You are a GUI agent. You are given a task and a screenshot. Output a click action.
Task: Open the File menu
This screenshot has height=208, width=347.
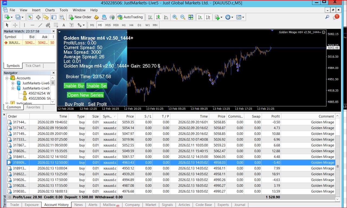coord(12,10)
